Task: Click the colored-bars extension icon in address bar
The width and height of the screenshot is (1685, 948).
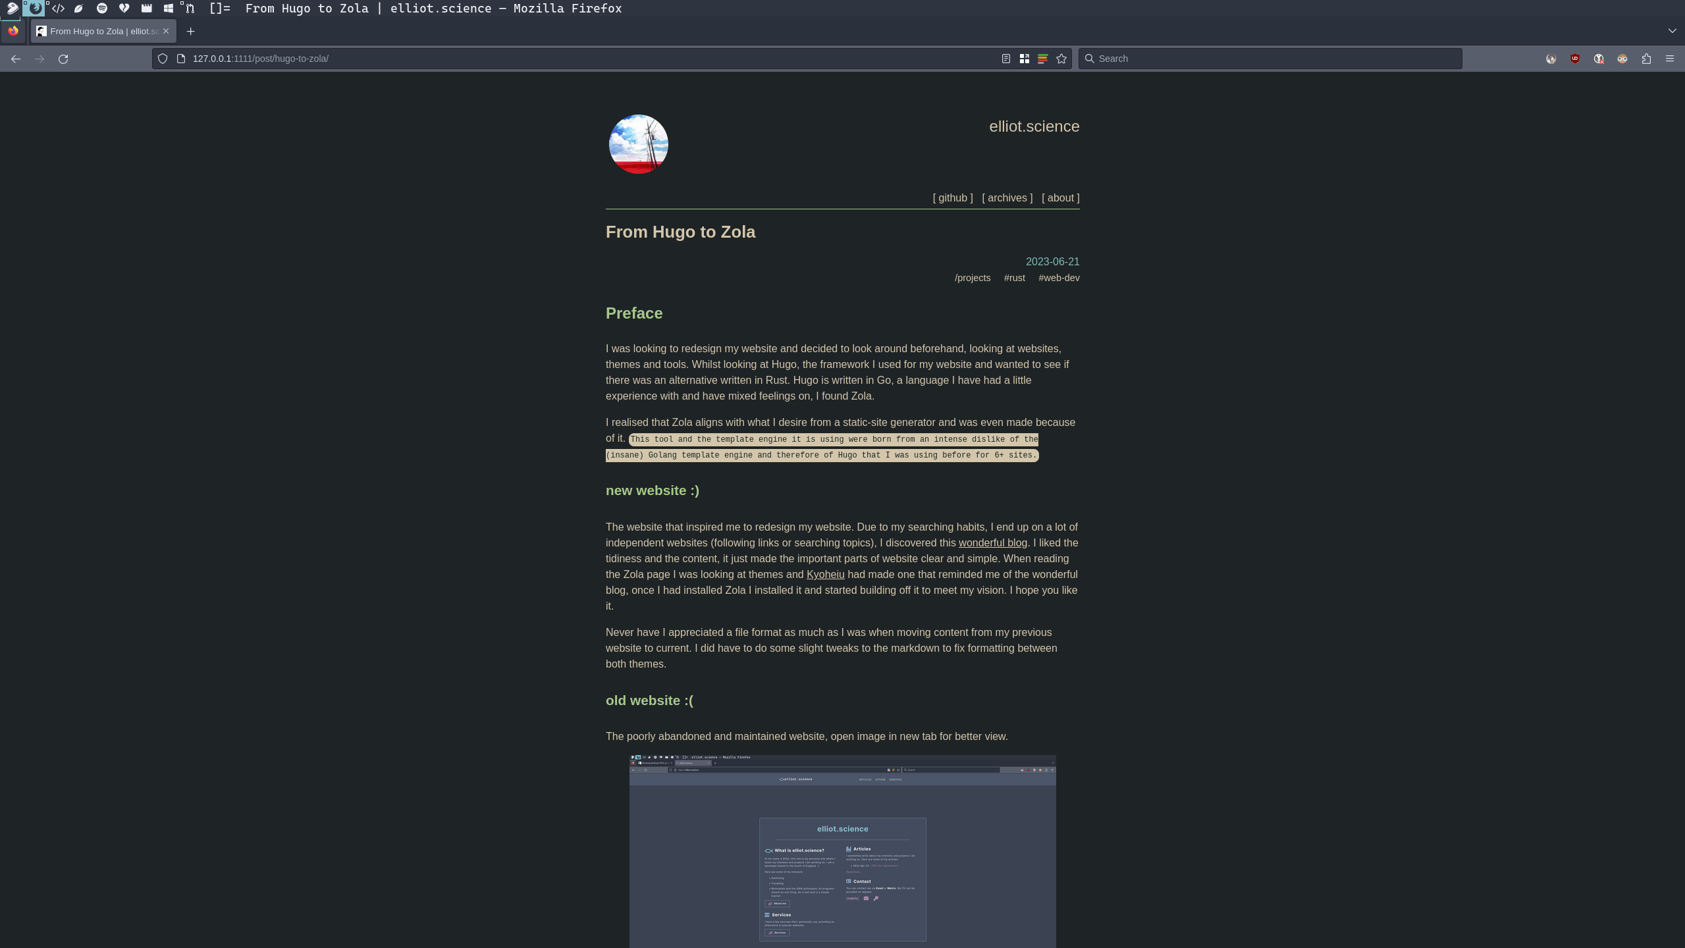Action: tap(1042, 59)
